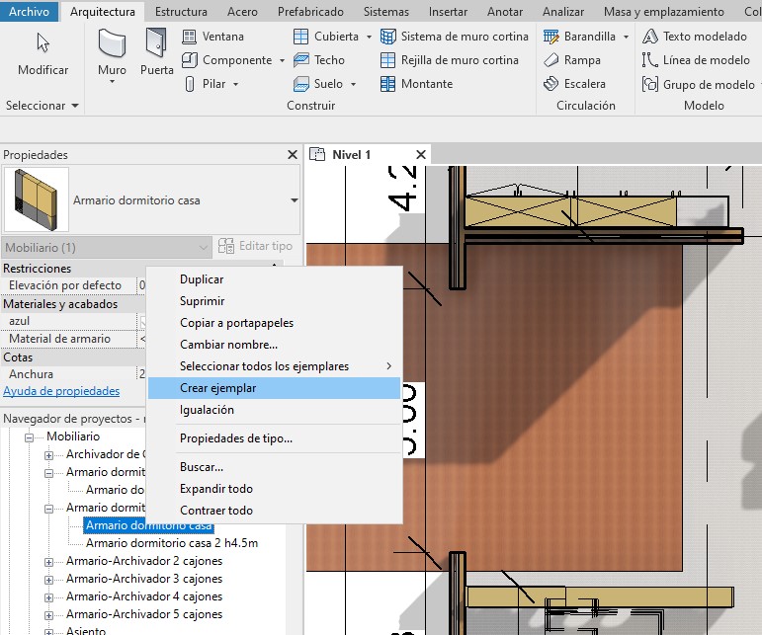This screenshot has height=635, width=762.
Task: Switch to the Estructura ribbon tab
Action: [x=181, y=12]
